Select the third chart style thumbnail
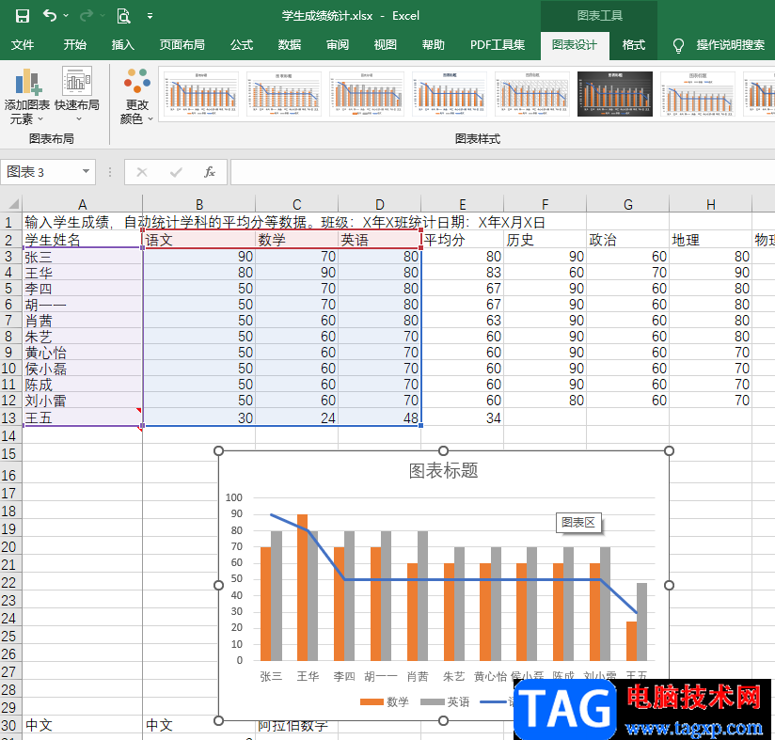 coord(367,94)
